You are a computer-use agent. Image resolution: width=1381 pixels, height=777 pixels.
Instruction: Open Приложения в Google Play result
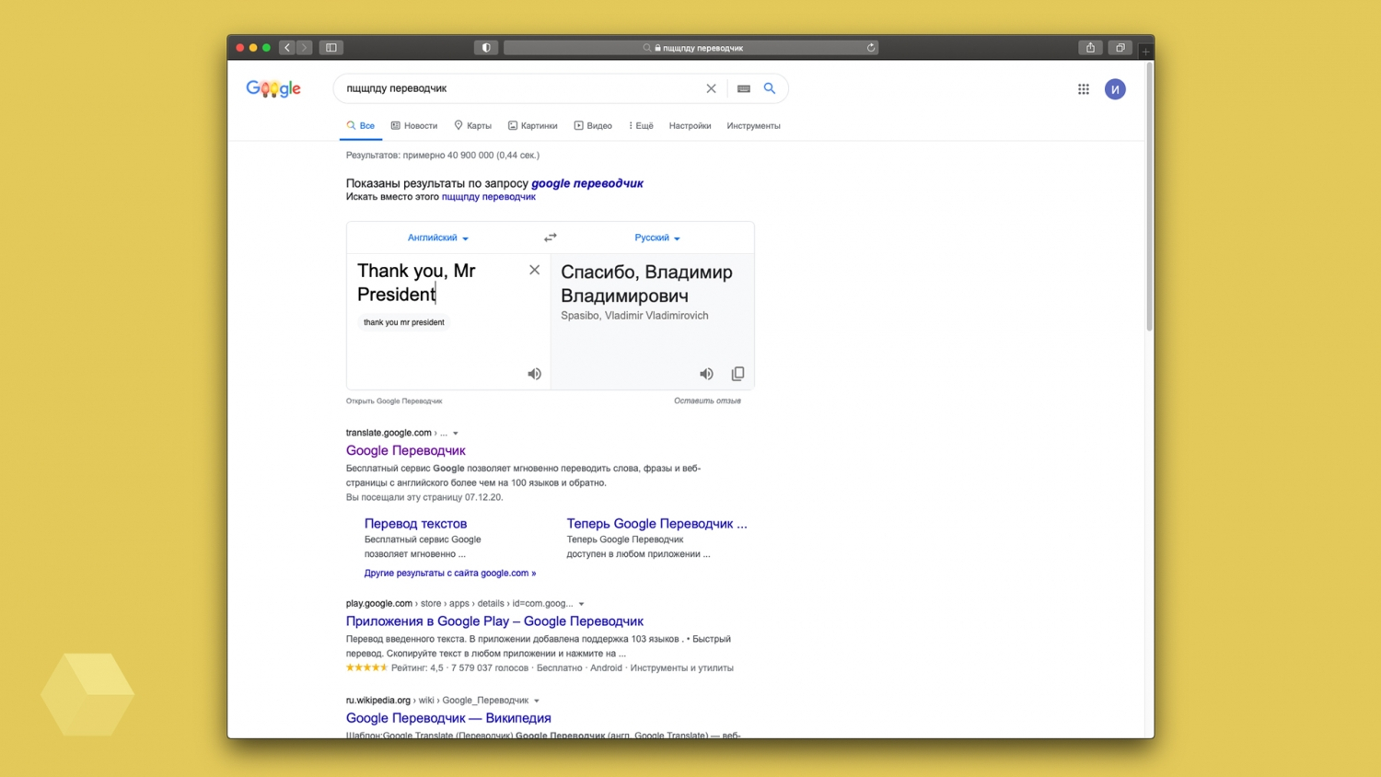tap(494, 621)
